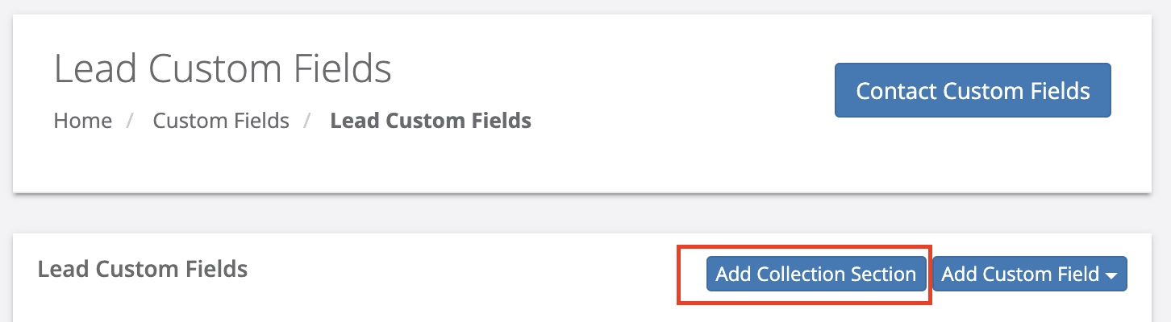
Task: Click the caret arrow on Add Custom Field
Action: click(x=1111, y=276)
